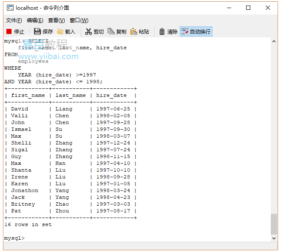Cut selection with the 剪切 scissors icon

94,31
